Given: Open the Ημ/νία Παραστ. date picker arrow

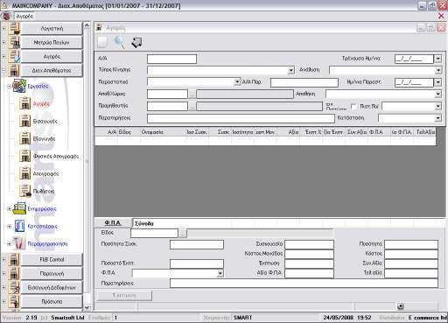Looking at the screenshot, I should (437, 82).
